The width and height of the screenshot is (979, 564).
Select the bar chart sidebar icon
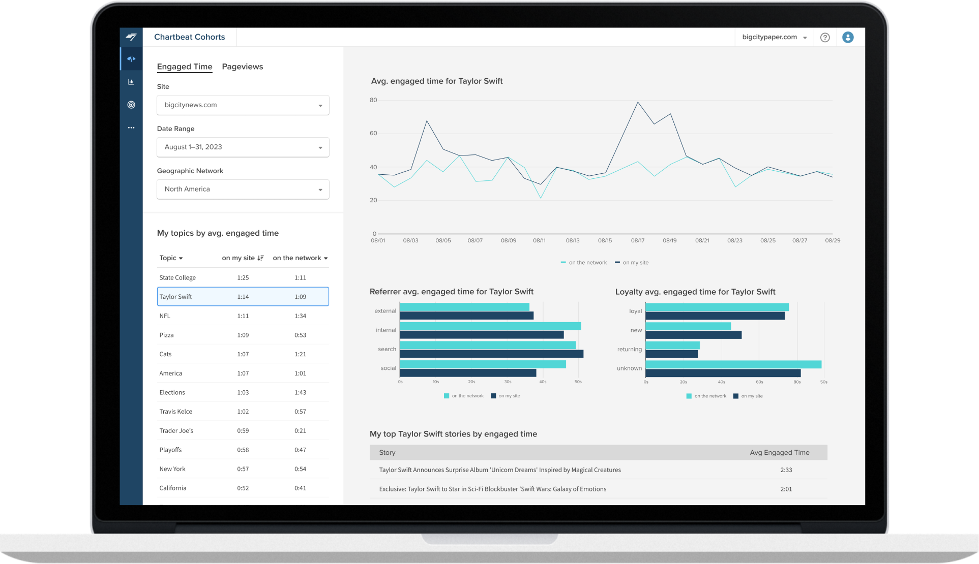click(131, 81)
